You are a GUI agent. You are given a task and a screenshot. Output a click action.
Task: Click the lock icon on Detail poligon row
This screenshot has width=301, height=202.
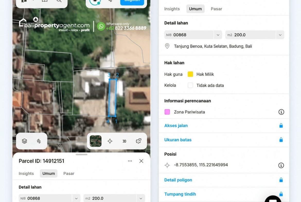tap(281, 180)
